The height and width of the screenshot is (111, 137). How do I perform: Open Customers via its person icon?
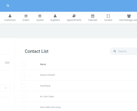click(10, 16)
